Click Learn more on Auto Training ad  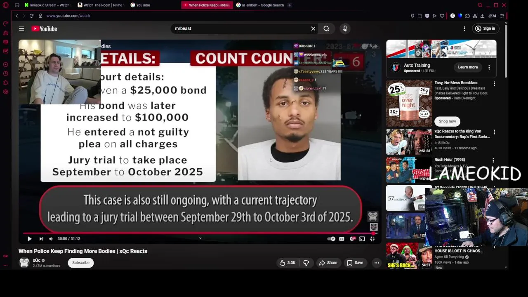468,67
